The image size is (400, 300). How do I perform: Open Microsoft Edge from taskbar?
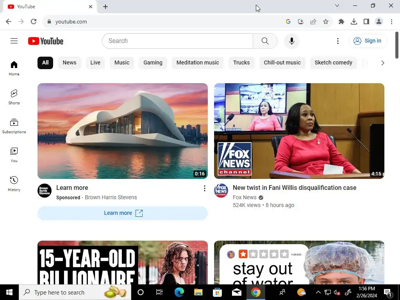(x=179, y=292)
